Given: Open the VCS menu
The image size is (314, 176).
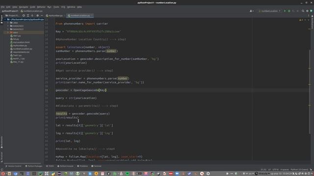Looking at the screenshot, I should click(63, 7).
